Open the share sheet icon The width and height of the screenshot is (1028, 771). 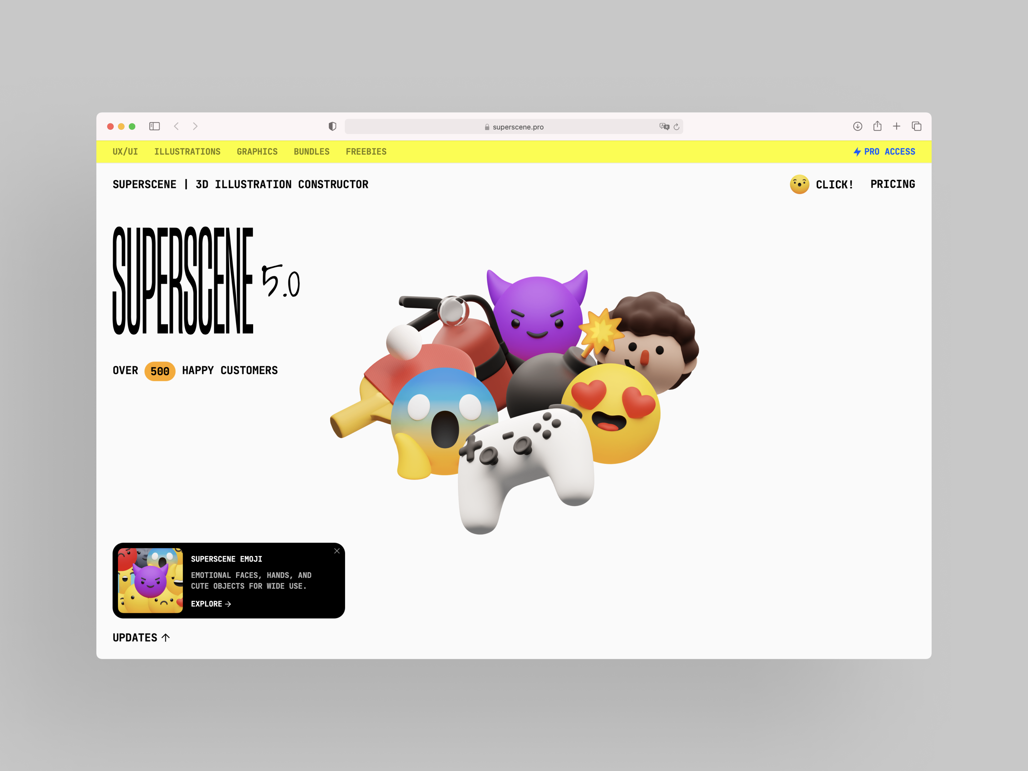pyautogui.click(x=877, y=126)
